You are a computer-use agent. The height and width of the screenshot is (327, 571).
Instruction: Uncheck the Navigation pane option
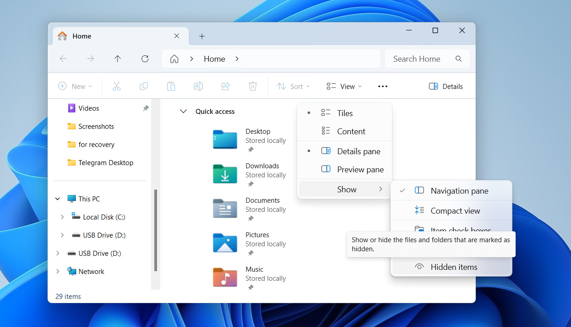click(459, 191)
